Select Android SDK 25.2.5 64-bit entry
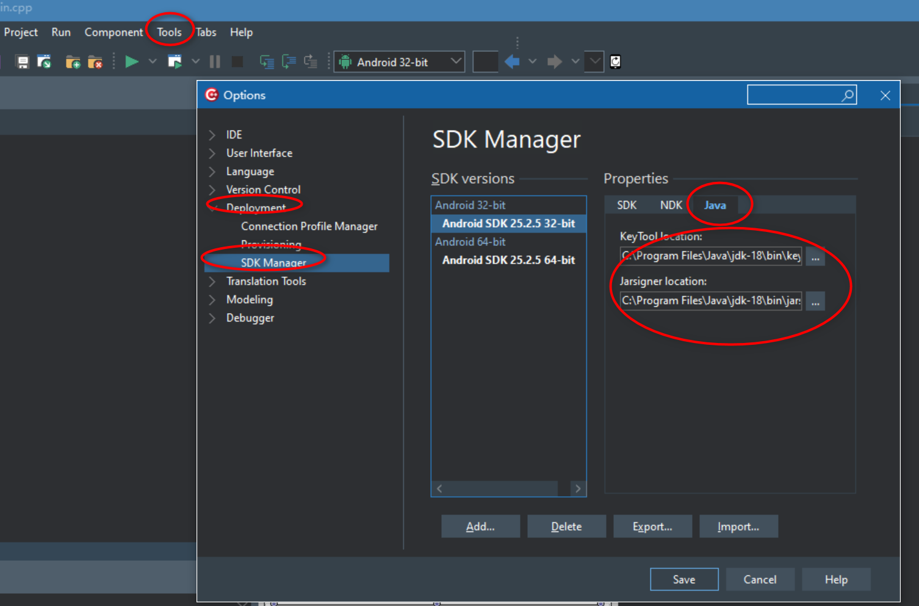Viewport: 919px width, 606px height. point(508,260)
